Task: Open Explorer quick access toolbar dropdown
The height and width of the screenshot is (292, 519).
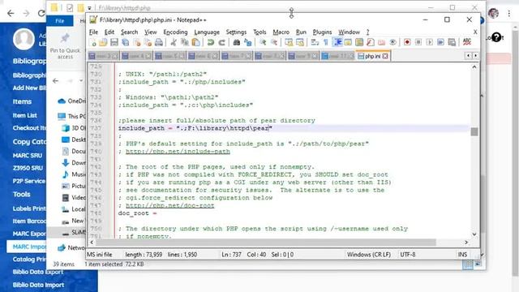Action: (89, 8)
